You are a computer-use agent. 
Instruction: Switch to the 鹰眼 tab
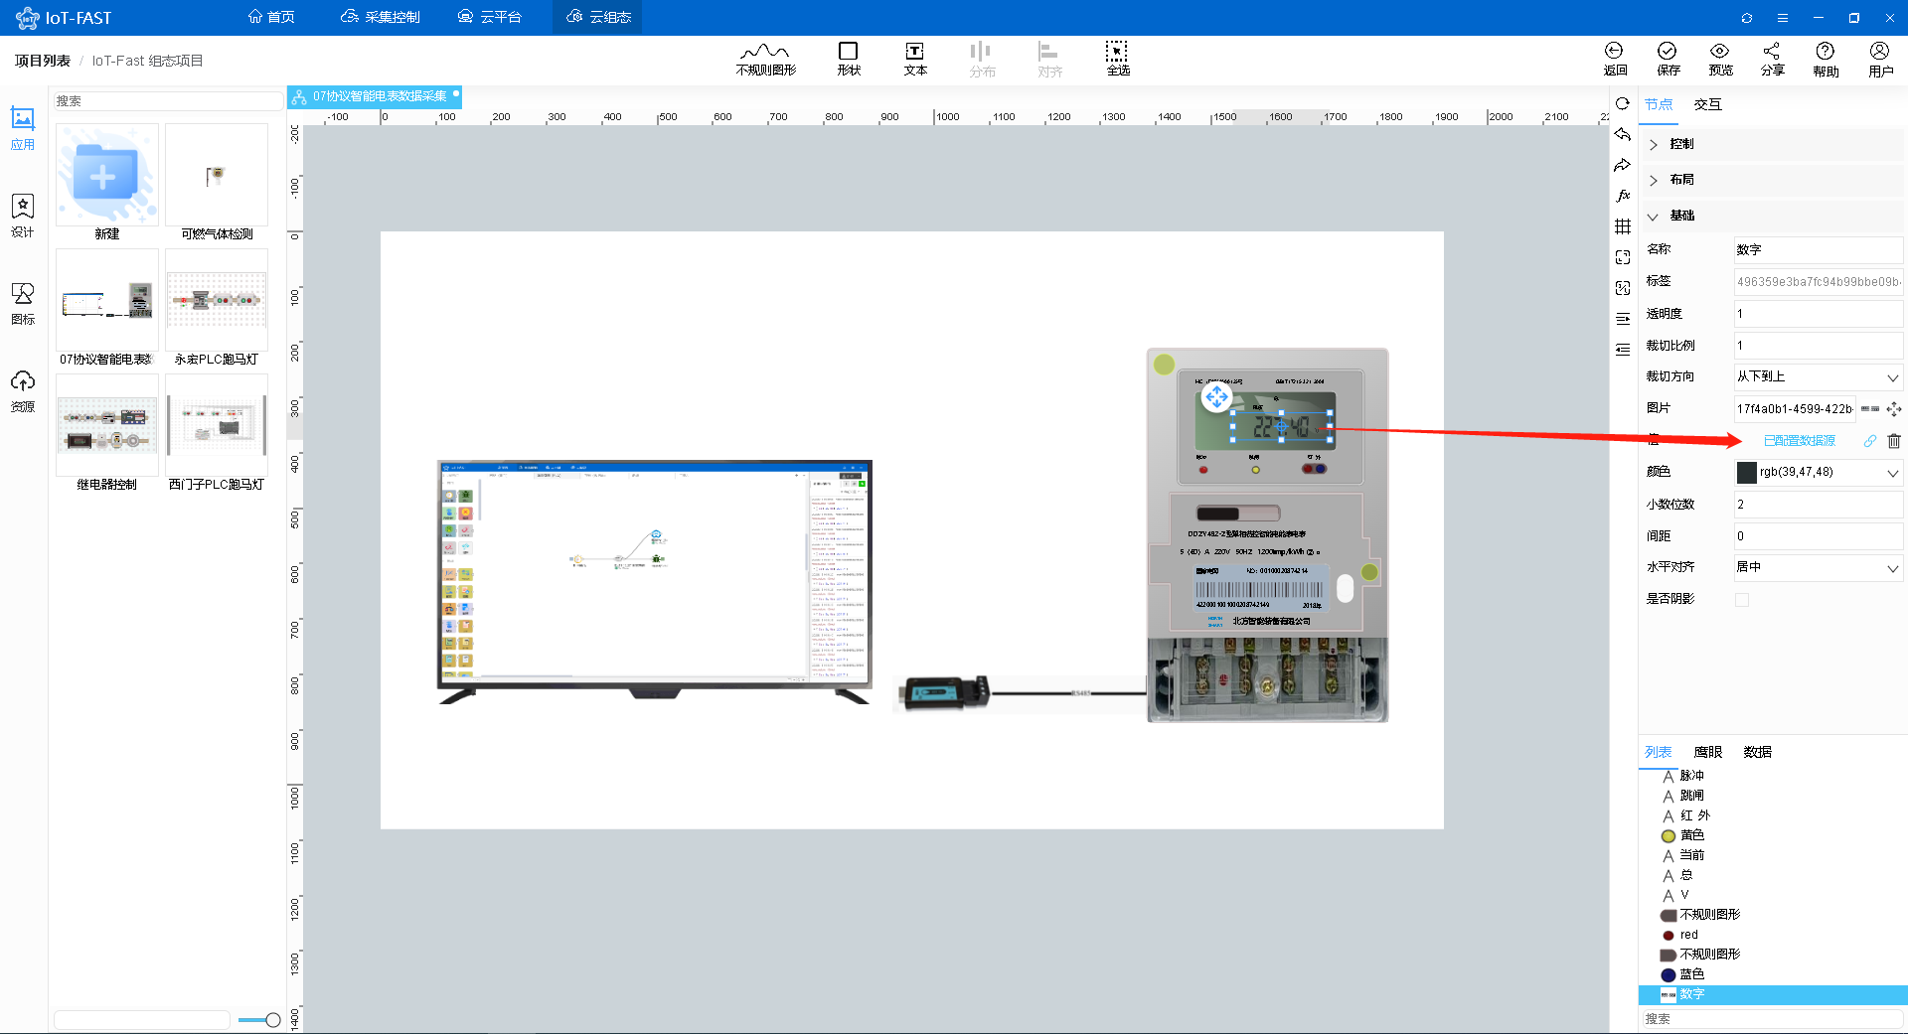click(x=1708, y=752)
